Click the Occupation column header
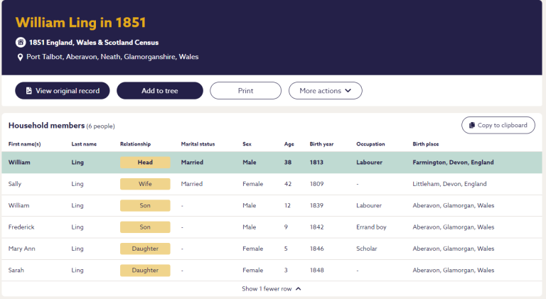This screenshot has height=299, width=546. pos(370,144)
